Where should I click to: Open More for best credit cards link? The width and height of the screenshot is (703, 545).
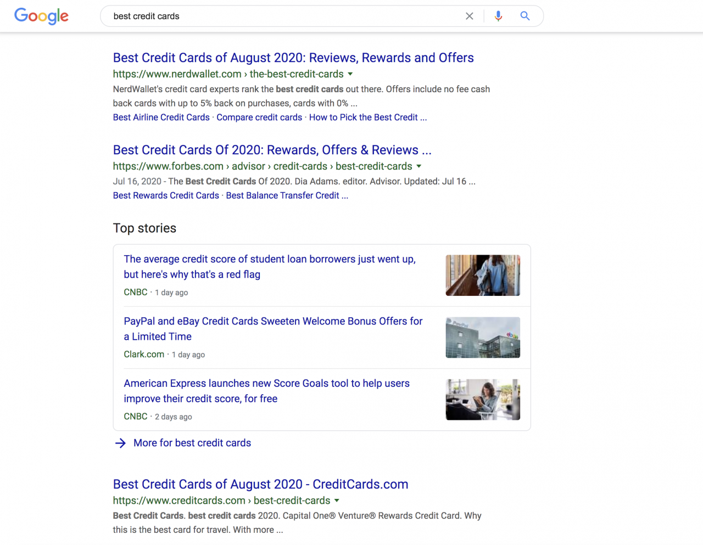192,443
